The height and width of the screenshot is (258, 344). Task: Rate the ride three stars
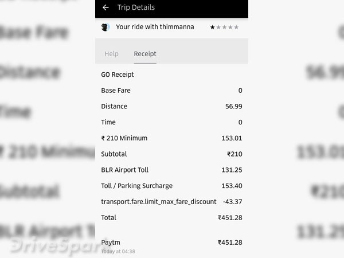pos(224,27)
